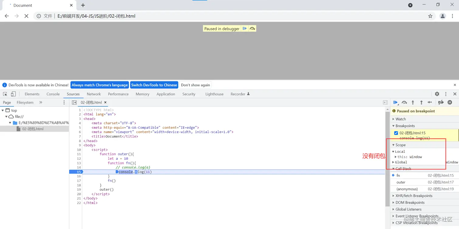
Task: Stop loading the page
Action: pos(26,16)
